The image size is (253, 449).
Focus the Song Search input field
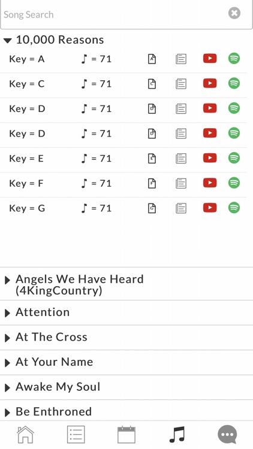115,14
